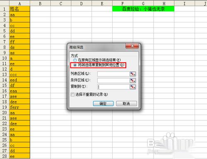Click cell A25 containing b
The height and width of the screenshot is (159, 207).
pyautogui.click(x=19, y=140)
